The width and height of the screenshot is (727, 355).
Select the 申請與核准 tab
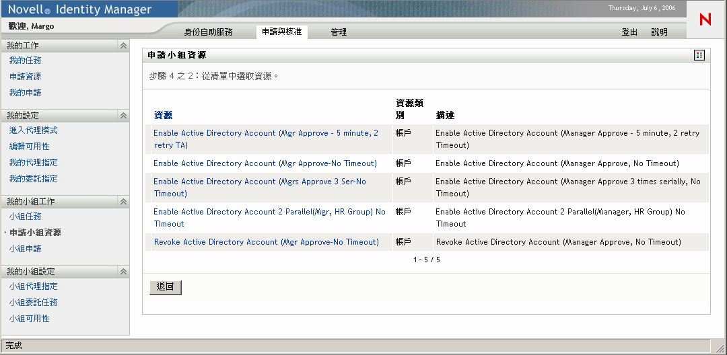coord(282,32)
